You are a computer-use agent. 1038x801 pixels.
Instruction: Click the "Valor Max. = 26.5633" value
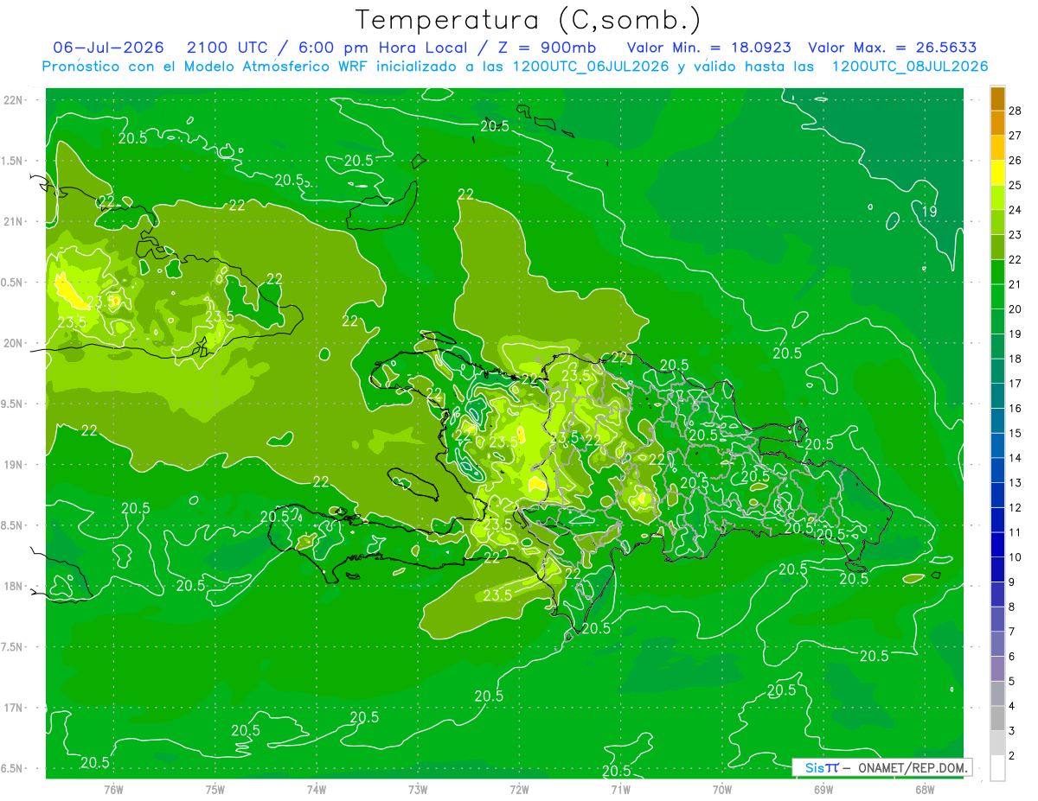point(894,48)
